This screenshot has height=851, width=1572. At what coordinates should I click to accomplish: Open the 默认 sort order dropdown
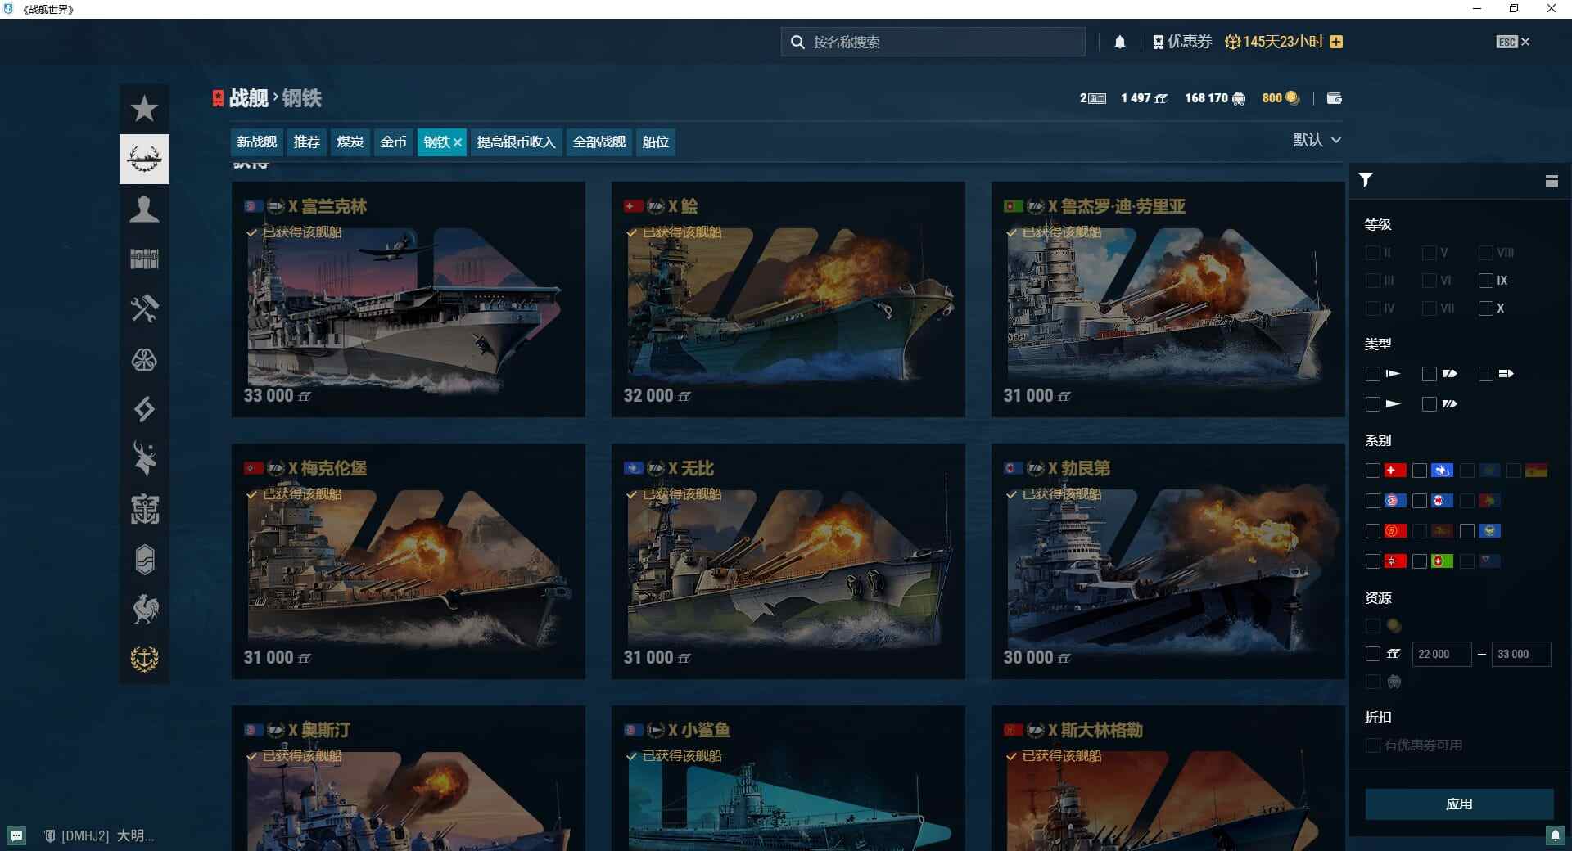click(1317, 140)
